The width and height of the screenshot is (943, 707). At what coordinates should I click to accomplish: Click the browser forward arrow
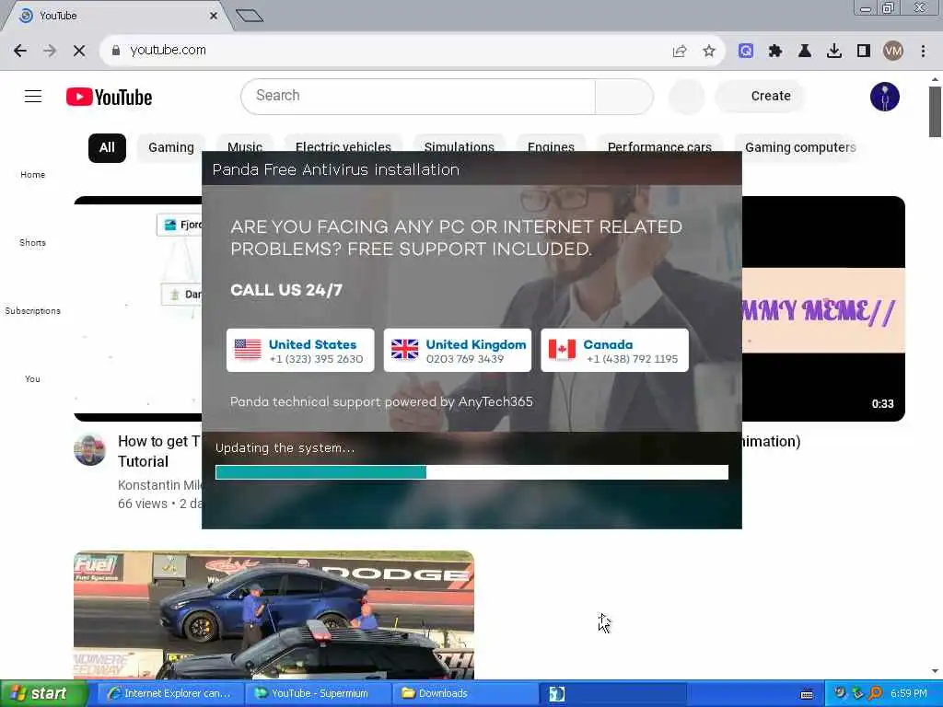pyautogui.click(x=50, y=52)
